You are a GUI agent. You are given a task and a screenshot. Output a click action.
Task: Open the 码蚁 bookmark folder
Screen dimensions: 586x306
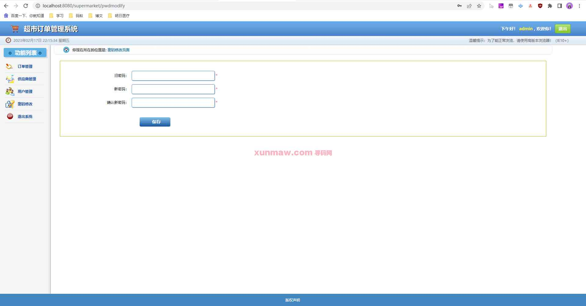pyautogui.click(x=76, y=16)
